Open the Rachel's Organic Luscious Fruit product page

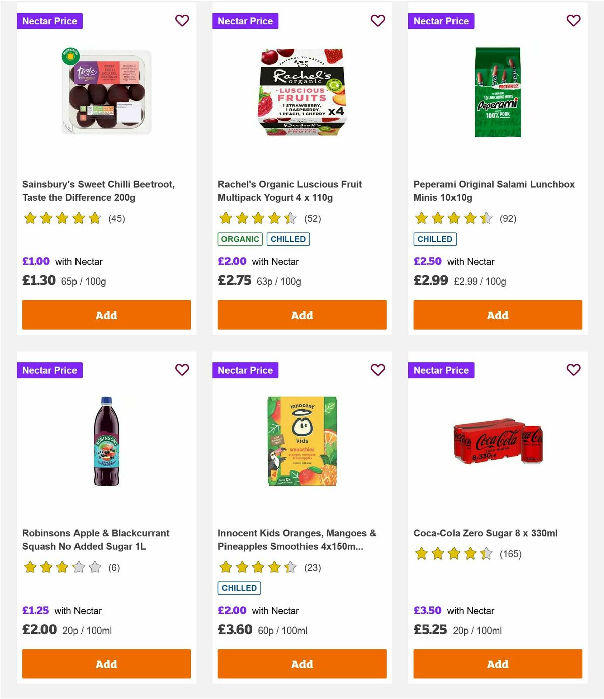click(x=290, y=191)
